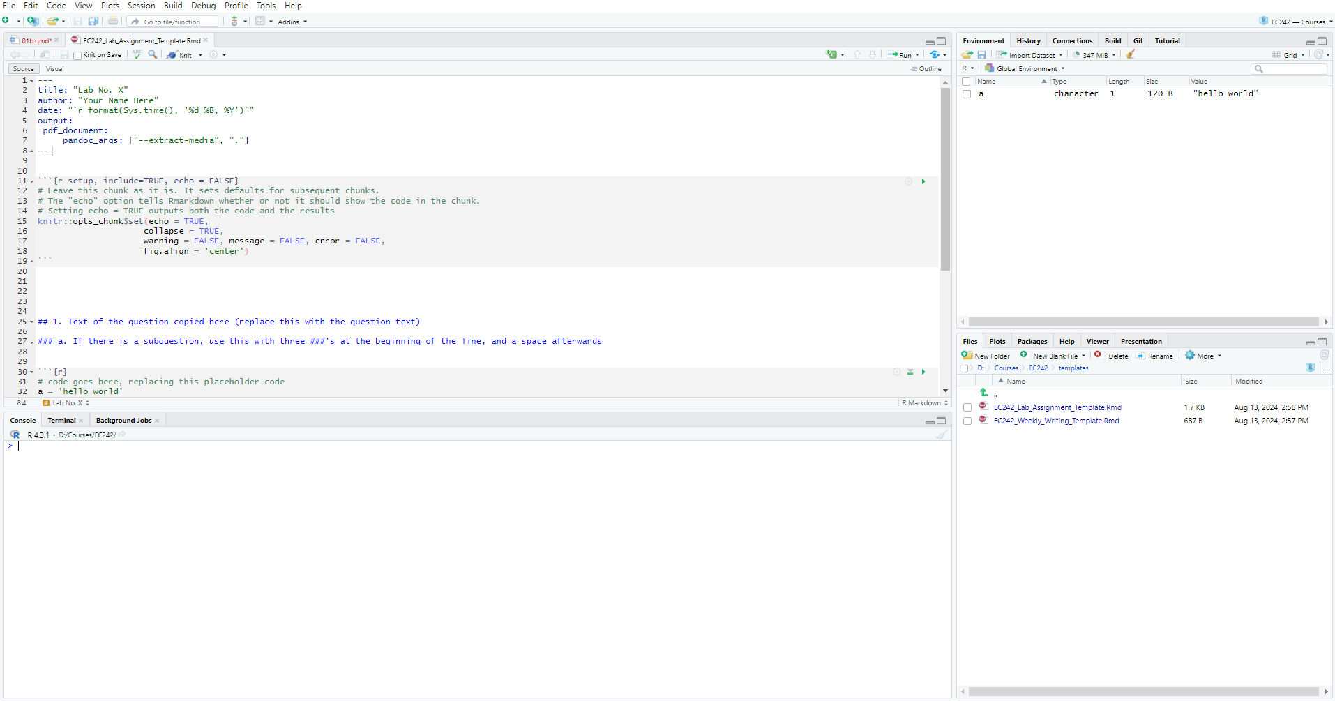Click Save workspace icon in Environment pane
1335x701 pixels.
pyautogui.click(x=981, y=54)
